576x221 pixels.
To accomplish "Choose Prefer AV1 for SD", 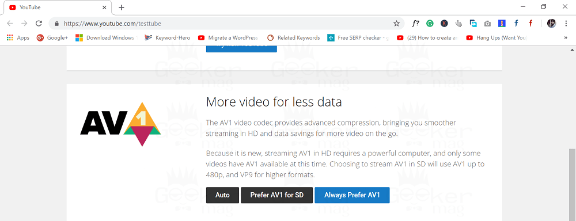I will tap(276, 195).
